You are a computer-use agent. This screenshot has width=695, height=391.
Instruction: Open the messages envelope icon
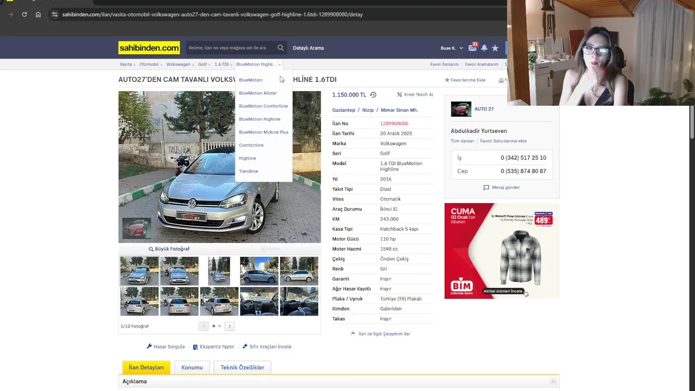coord(472,48)
